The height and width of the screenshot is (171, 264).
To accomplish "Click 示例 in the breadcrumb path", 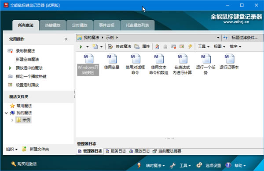I will click(110, 38).
